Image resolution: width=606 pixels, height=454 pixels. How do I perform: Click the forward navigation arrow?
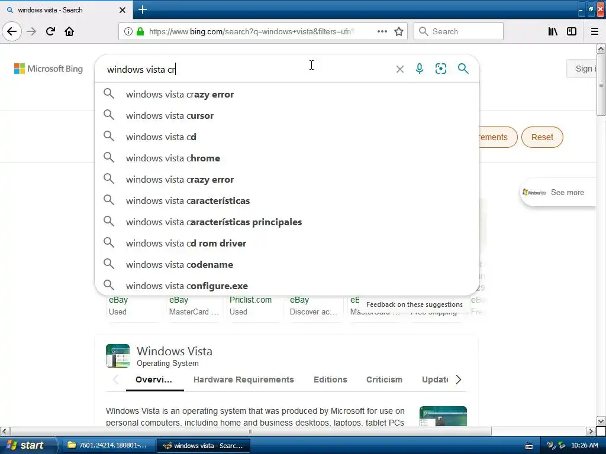tap(31, 31)
